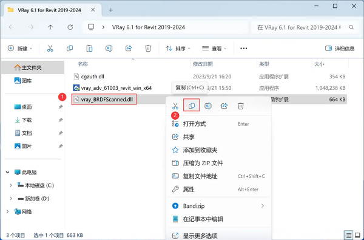Image resolution: width=364 pixels, height=240 pixels.
Task: Choose 共享 from context menu
Action: [x=218, y=137]
